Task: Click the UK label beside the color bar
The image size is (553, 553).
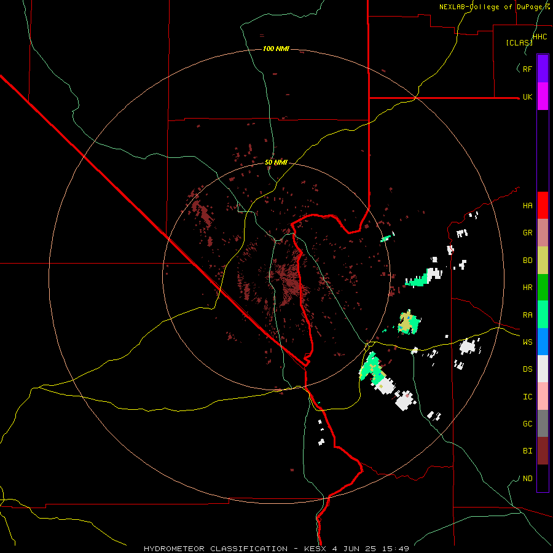Action: click(x=527, y=96)
